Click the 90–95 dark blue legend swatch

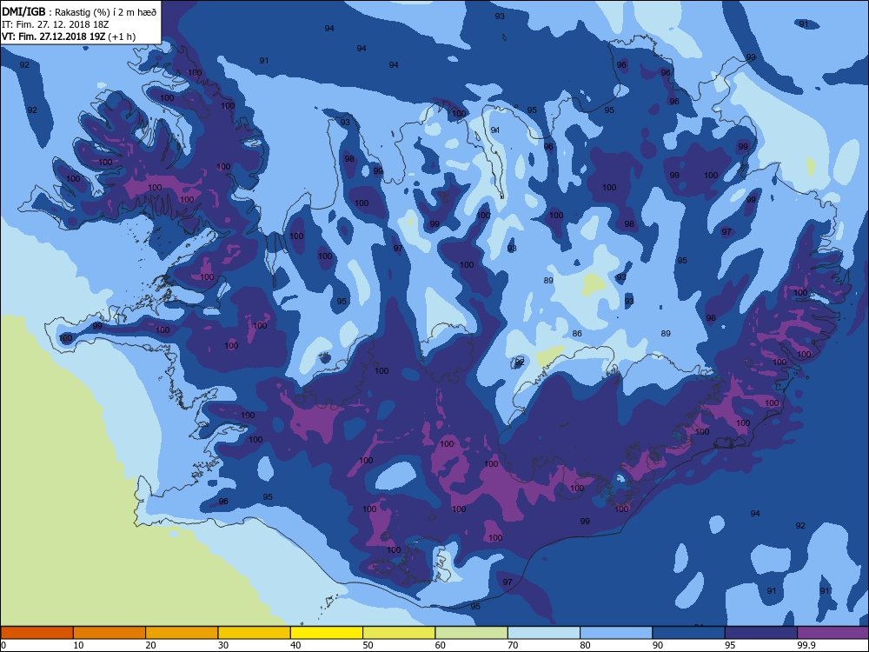[689, 633]
